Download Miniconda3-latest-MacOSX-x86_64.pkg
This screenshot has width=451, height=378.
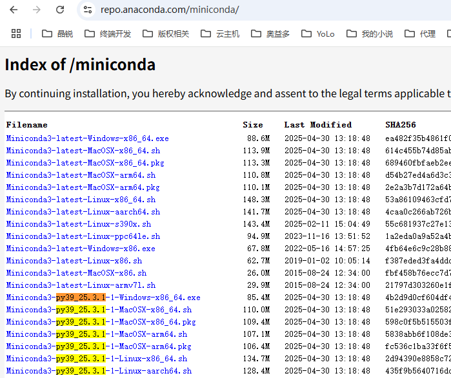85,163
